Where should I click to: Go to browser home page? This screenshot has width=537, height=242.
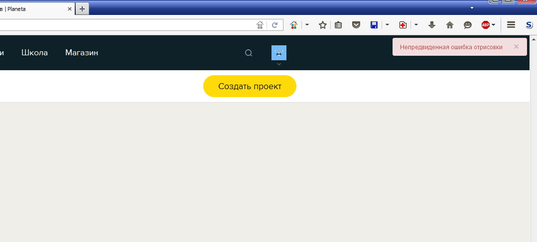[450, 24]
